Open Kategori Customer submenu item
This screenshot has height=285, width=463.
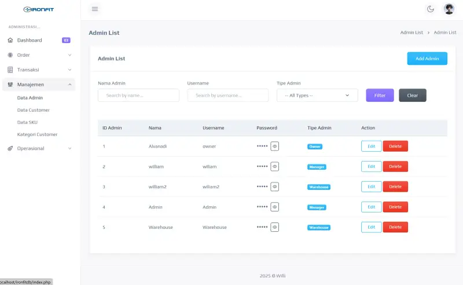[x=37, y=134]
